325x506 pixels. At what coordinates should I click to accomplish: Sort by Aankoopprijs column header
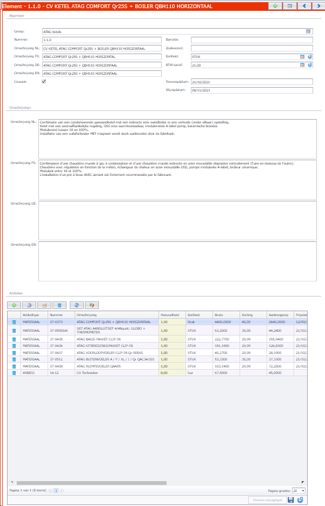[x=280, y=314]
